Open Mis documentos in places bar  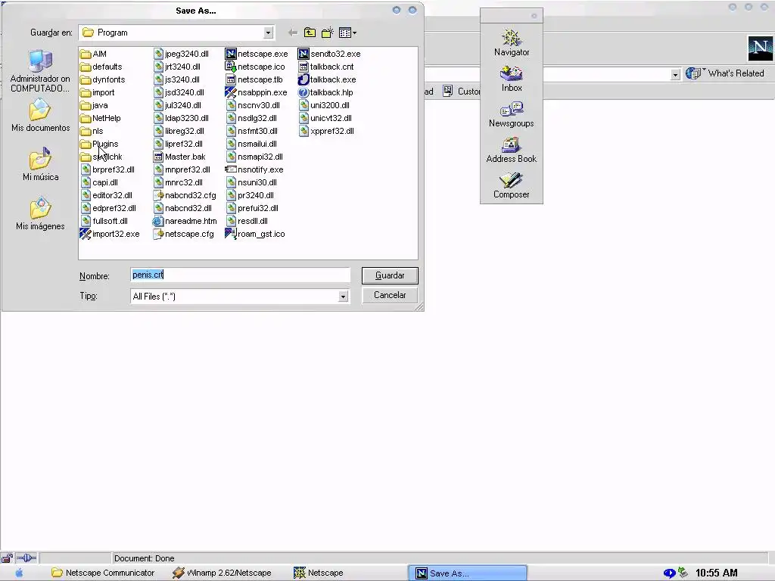click(41, 115)
